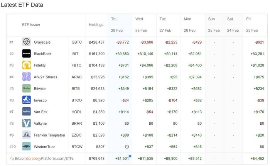
Task: Click the Grayscale logo icon
Action: click(27, 42)
